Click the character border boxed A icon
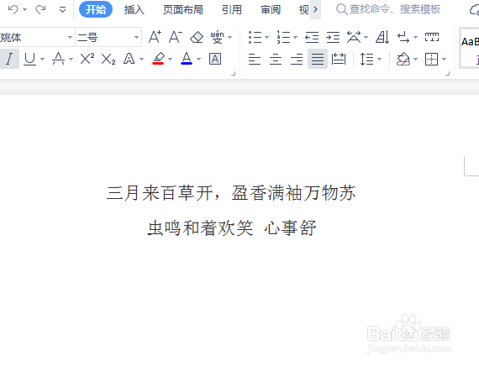The height and width of the screenshot is (366, 479). pyautogui.click(x=215, y=59)
